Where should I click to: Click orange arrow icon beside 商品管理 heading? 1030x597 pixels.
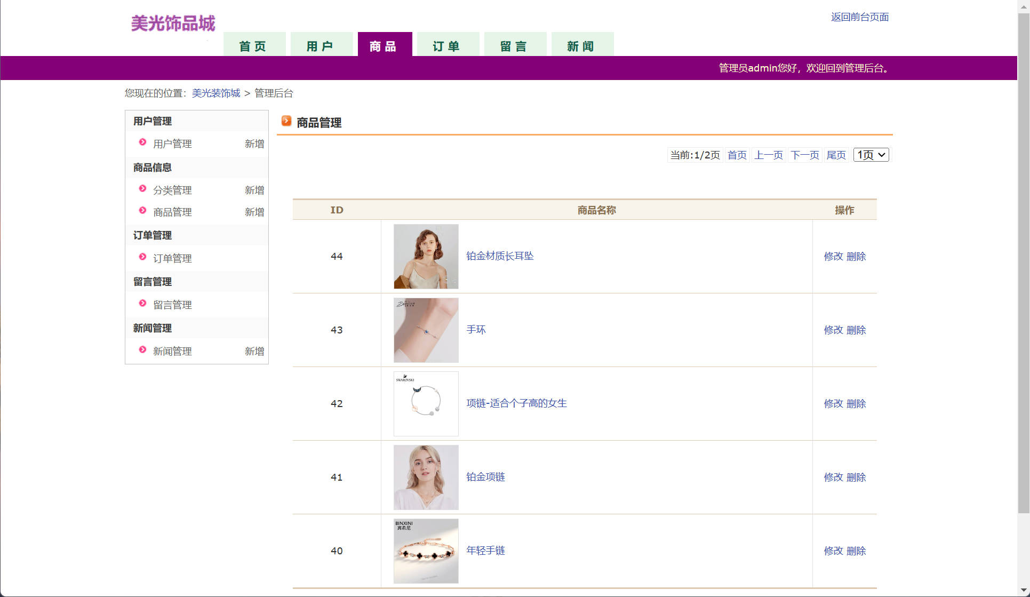tap(286, 122)
